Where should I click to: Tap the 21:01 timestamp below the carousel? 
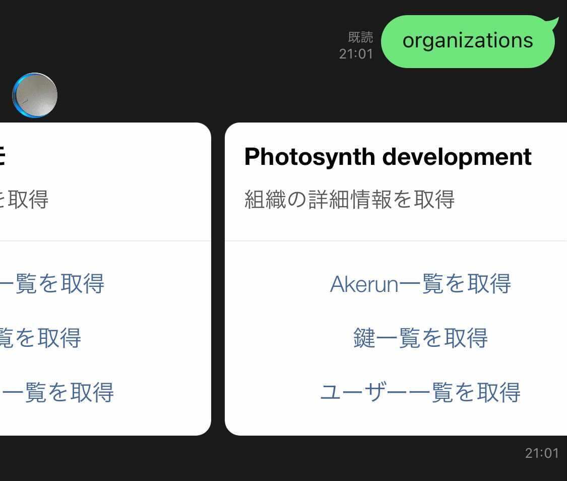click(542, 453)
